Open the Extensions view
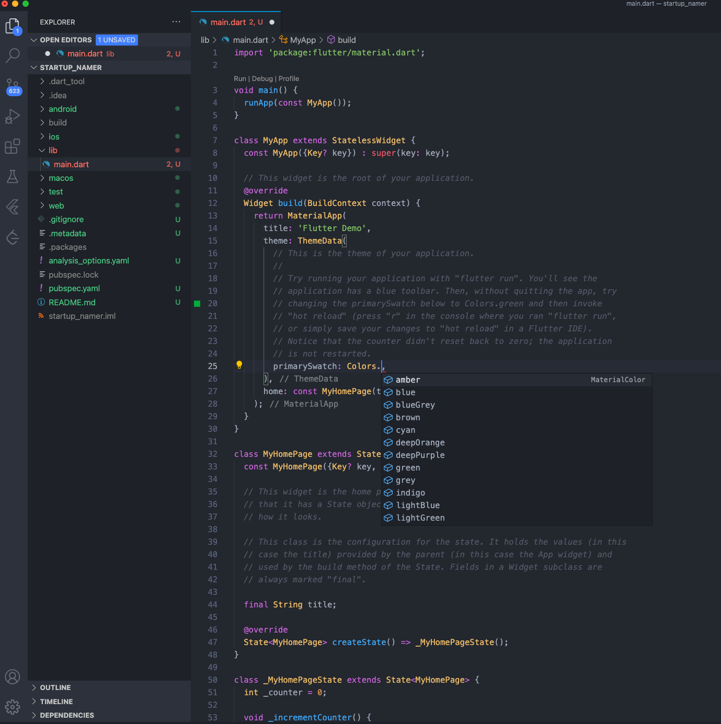 [13, 146]
